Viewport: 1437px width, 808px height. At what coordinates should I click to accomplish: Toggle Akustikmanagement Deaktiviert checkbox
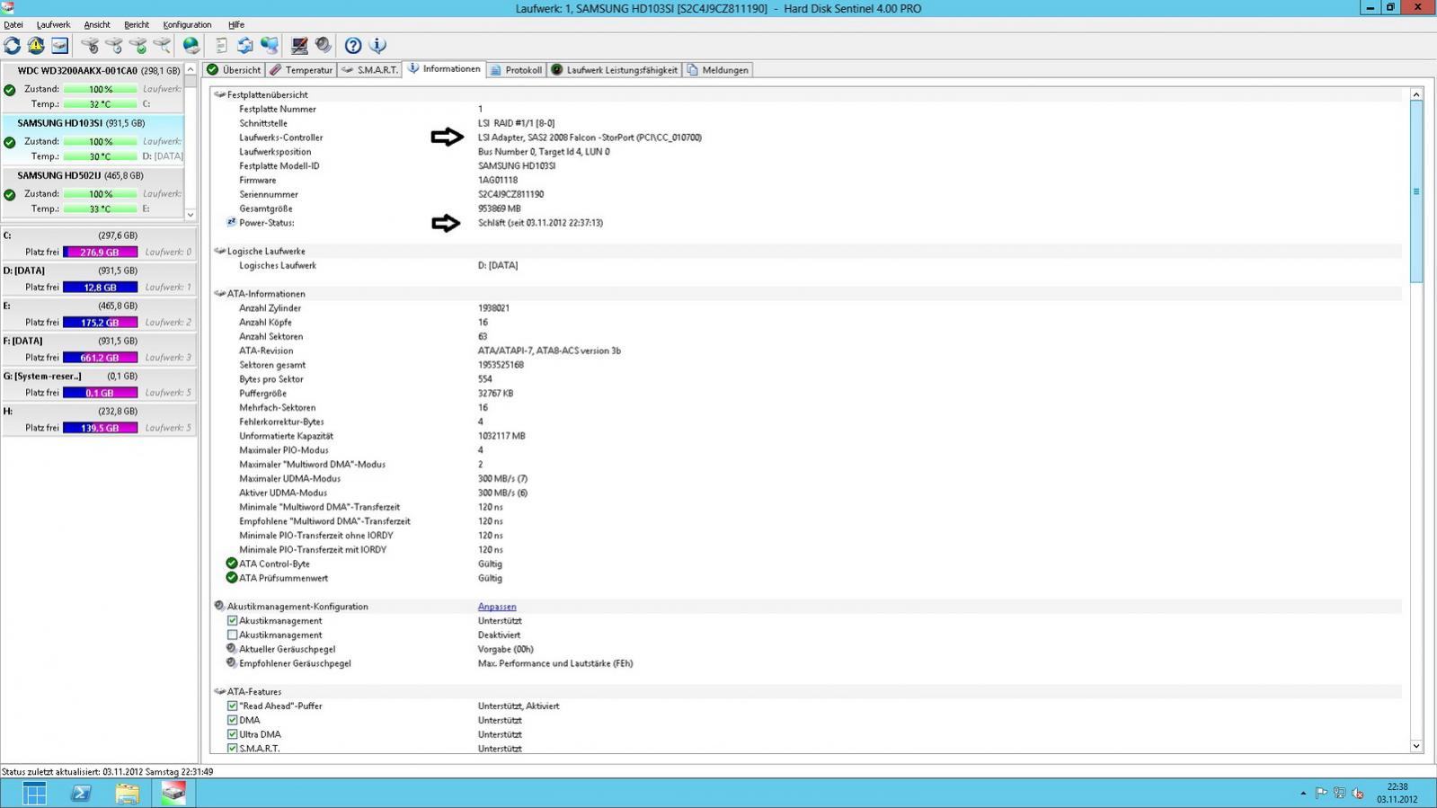pos(232,635)
